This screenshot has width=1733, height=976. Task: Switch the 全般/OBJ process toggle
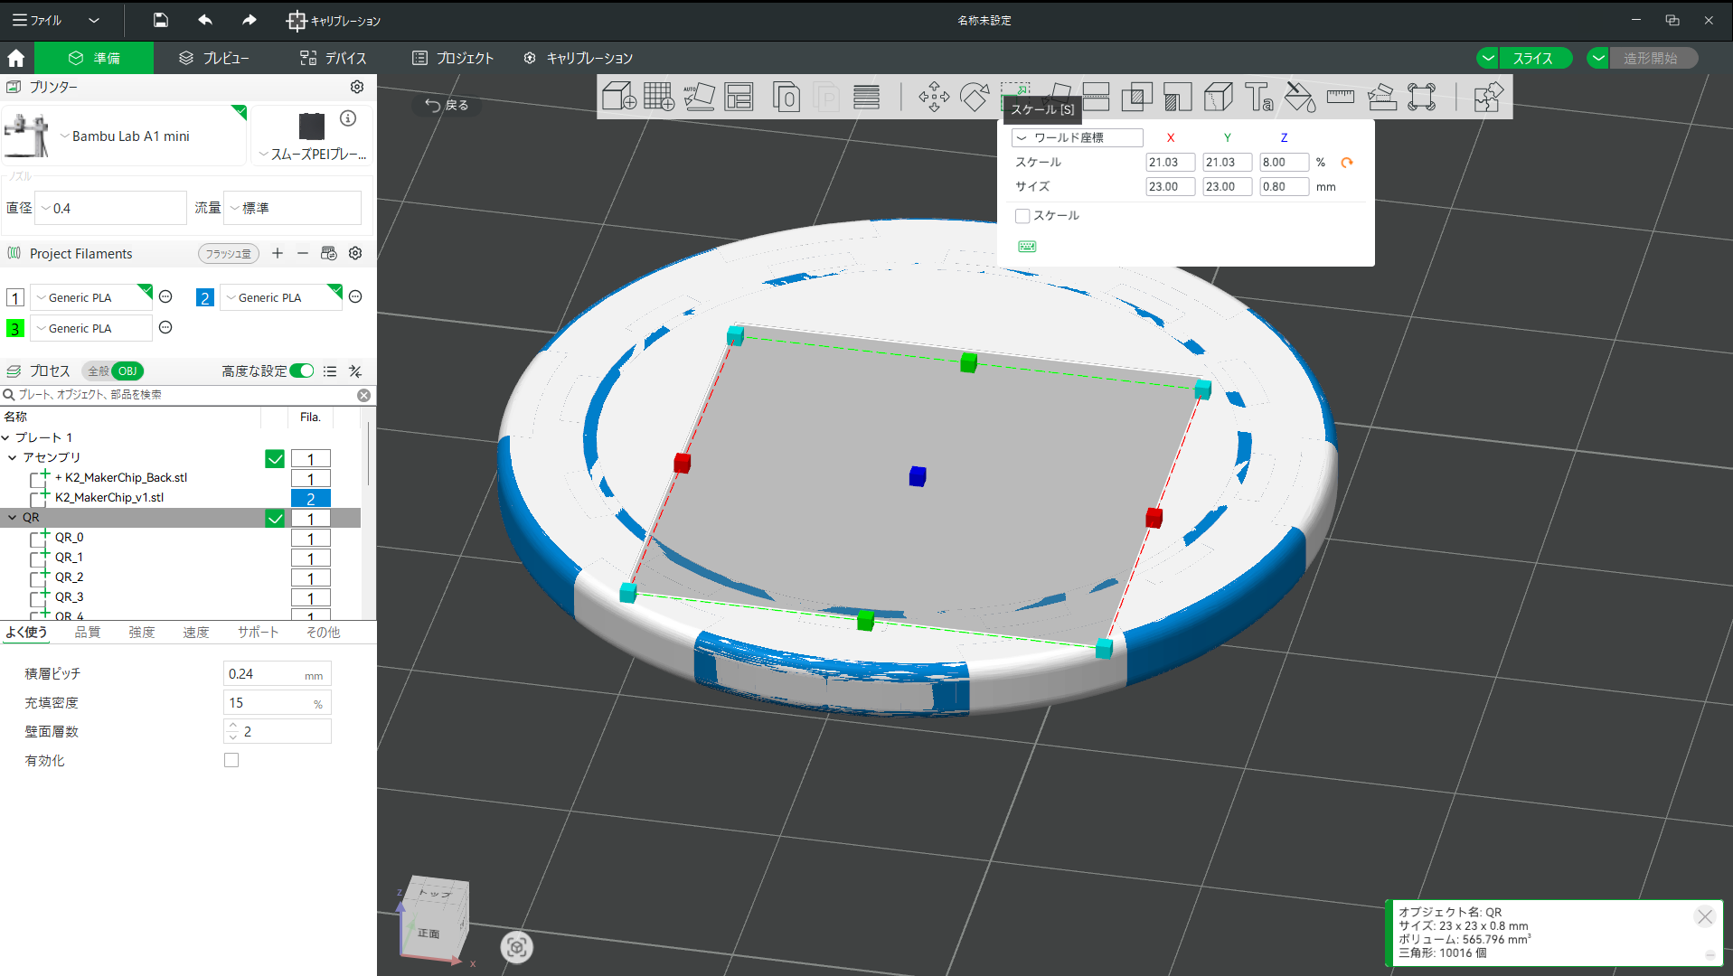point(113,371)
